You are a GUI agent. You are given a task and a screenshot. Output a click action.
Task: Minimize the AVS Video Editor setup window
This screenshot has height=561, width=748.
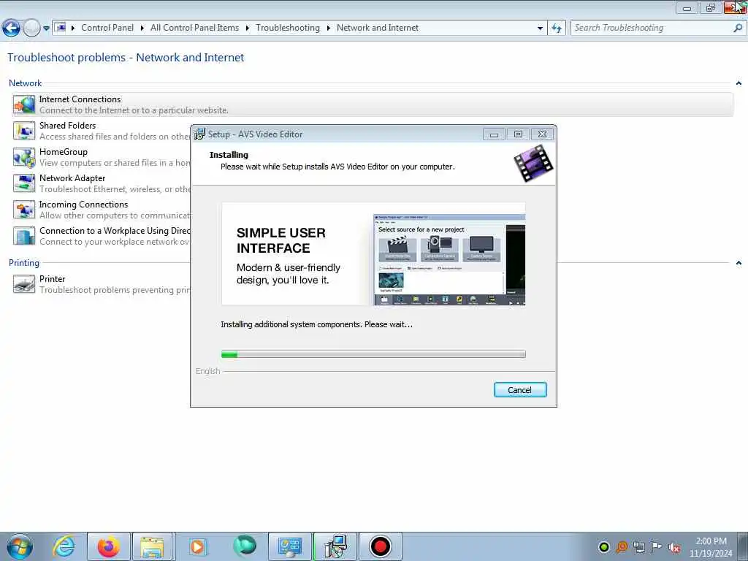pos(494,134)
